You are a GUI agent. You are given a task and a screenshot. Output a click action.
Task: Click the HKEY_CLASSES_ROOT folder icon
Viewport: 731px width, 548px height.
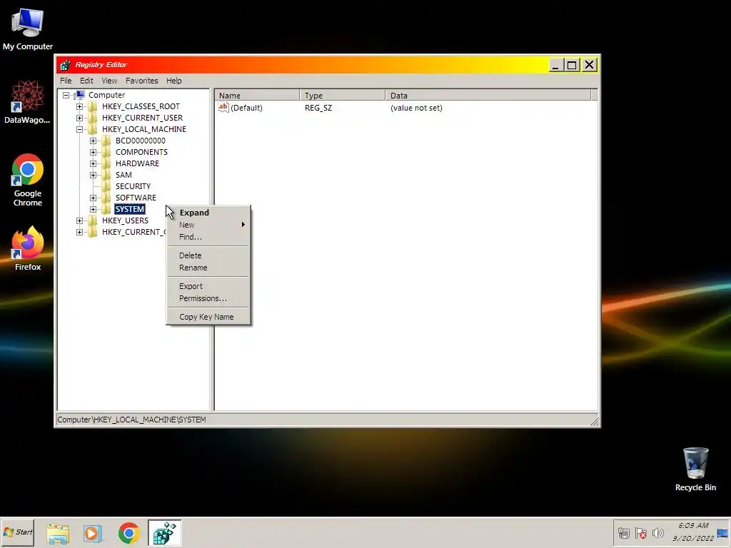(x=93, y=107)
